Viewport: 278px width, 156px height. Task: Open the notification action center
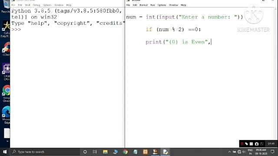point(272,152)
